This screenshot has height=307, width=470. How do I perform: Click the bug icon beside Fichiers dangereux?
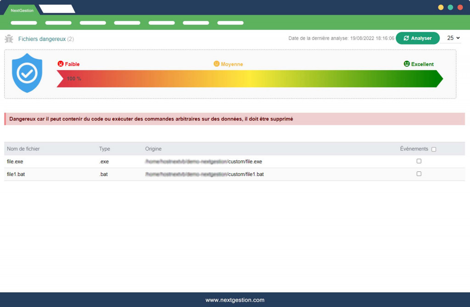[9, 39]
